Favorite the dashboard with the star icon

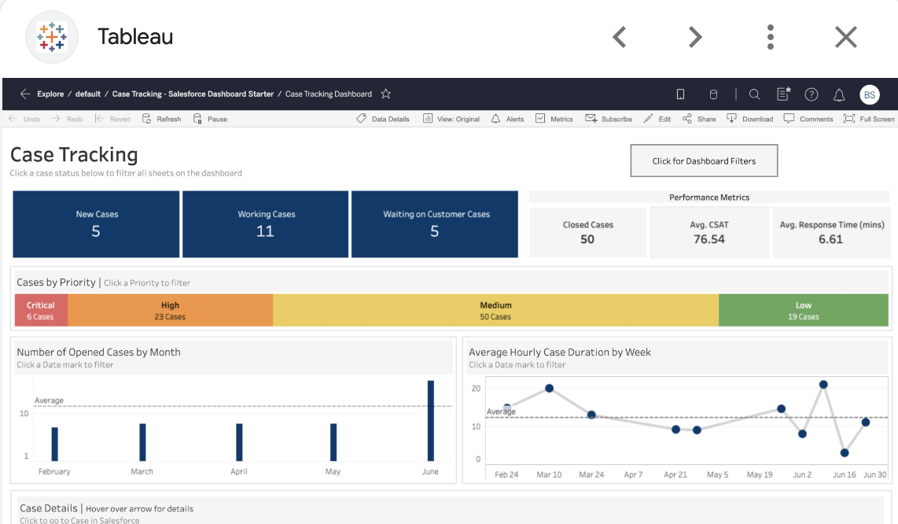tap(386, 94)
